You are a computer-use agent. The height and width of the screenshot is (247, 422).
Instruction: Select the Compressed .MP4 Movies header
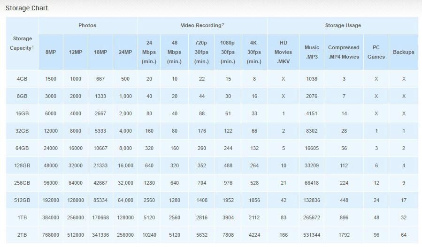tap(344, 52)
